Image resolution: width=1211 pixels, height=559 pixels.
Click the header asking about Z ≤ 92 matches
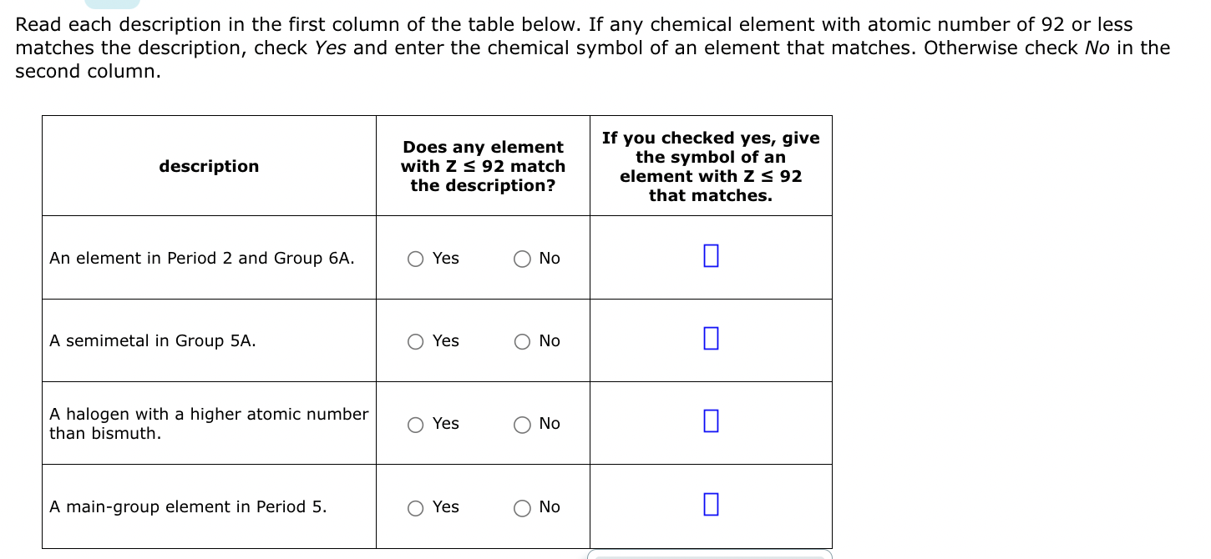[483, 166]
